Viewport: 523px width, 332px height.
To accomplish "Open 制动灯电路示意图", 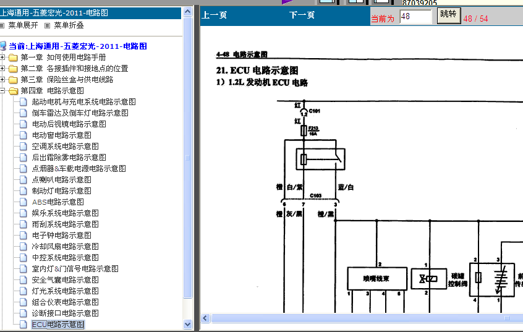I will (x=62, y=191).
